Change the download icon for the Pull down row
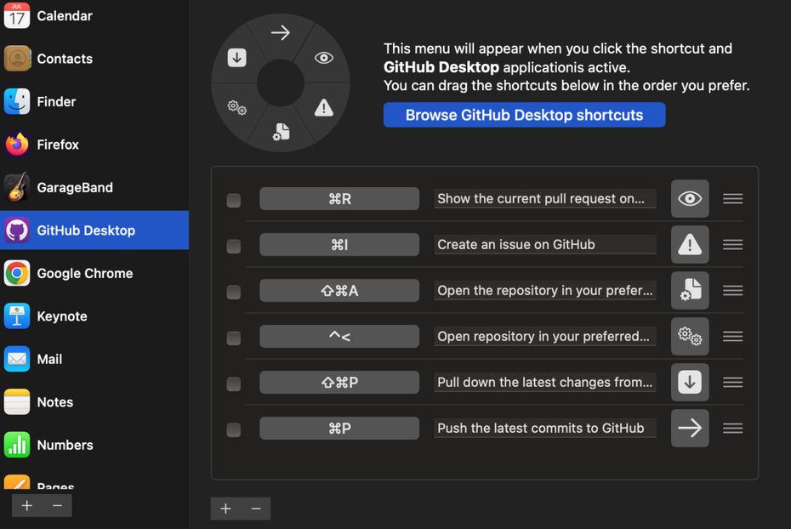 click(690, 382)
